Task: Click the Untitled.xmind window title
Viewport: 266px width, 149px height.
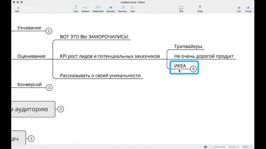Action: [133, 2]
